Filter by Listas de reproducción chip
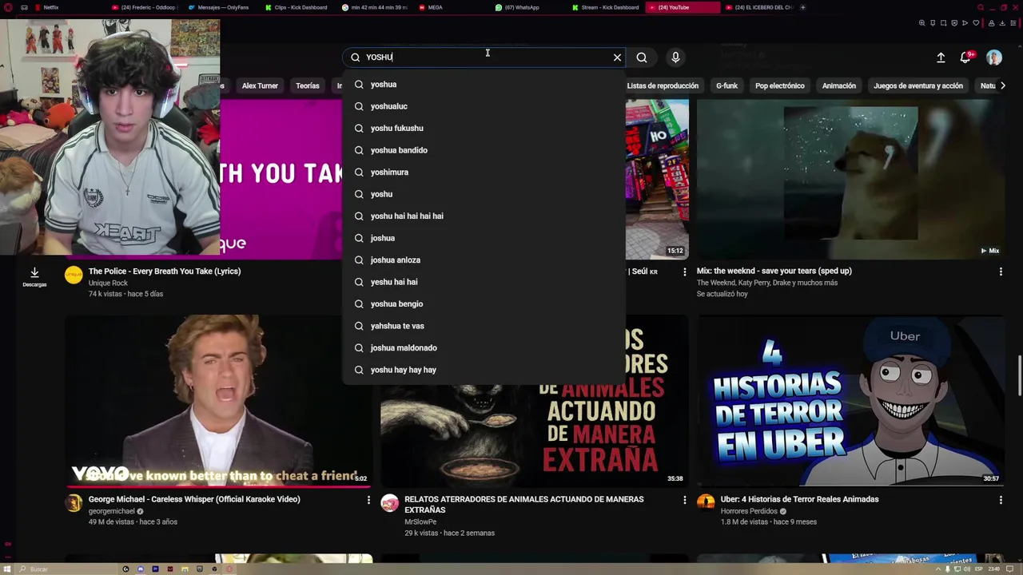Screen dimensions: 1023x575 pyautogui.click(x=663, y=85)
